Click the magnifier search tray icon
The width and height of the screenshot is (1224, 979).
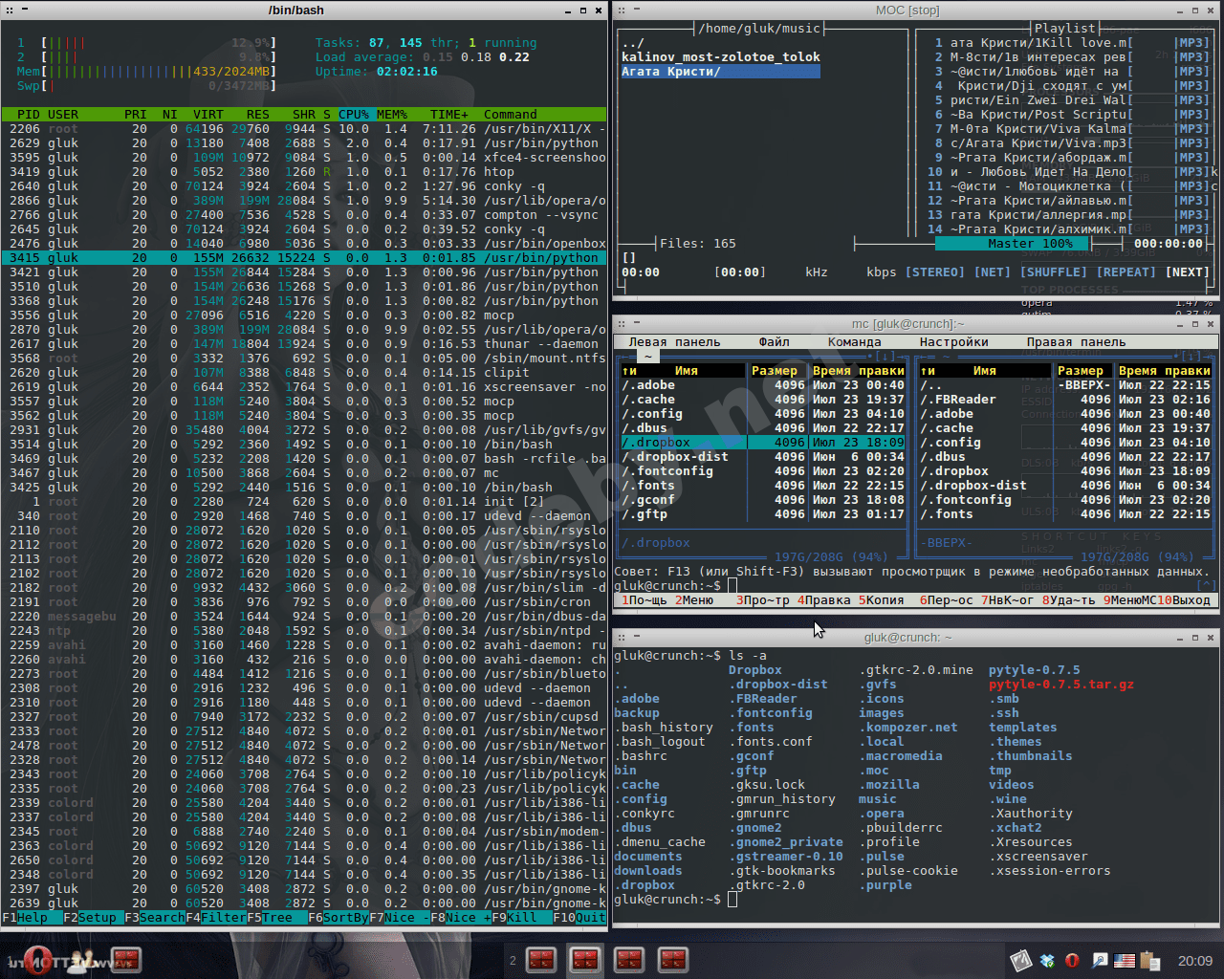coord(1100,961)
